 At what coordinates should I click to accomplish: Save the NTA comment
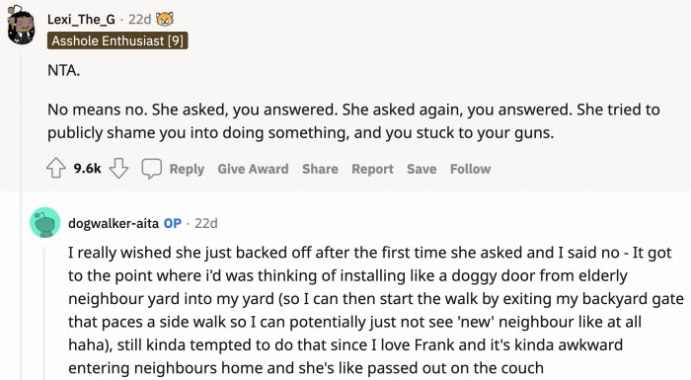tap(422, 169)
